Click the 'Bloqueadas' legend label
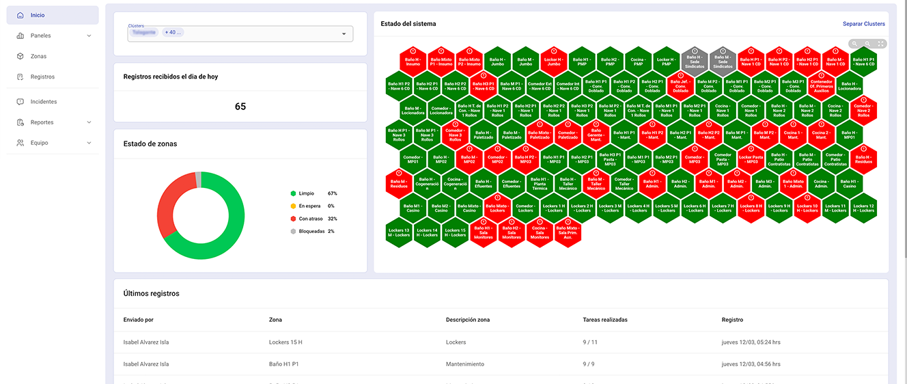 311,231
